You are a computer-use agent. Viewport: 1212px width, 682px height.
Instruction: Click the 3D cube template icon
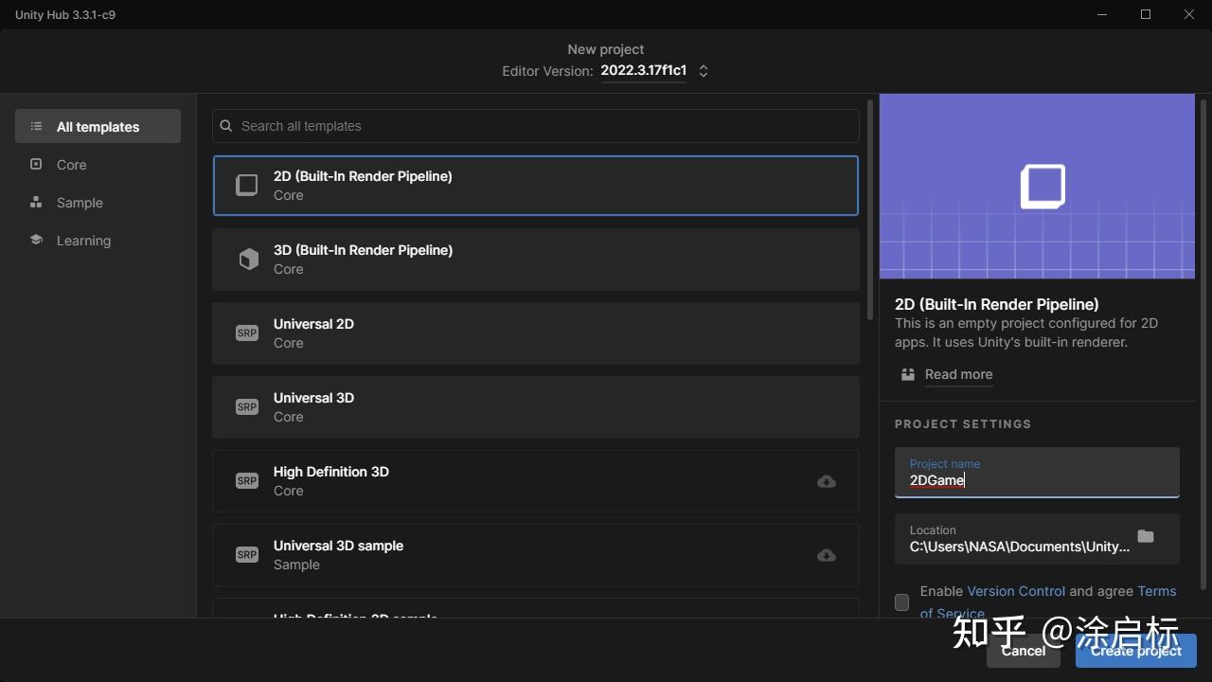248,260
